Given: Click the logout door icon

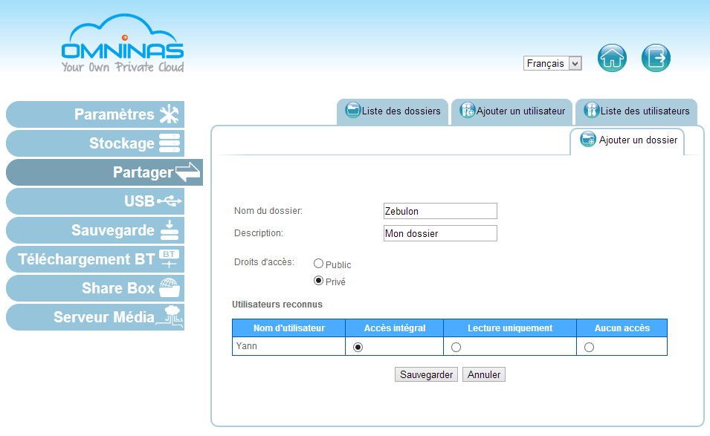Looking at the screenshot, I should [656, 58].
